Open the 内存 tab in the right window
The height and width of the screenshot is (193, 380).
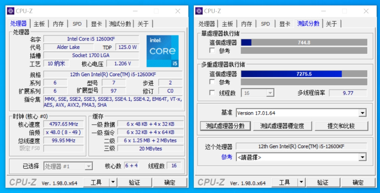(x=247, y=24)
